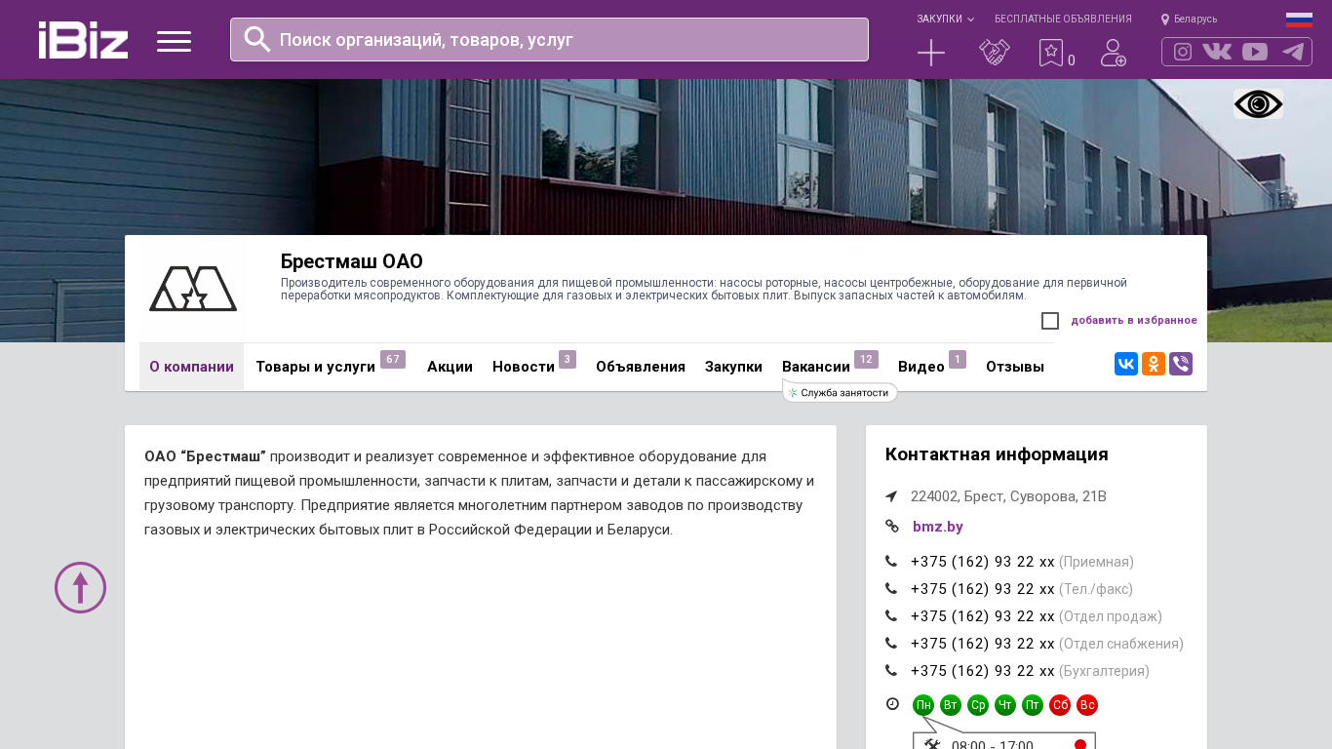Open the hamburger menu
Screen dimensions: 1332x749
point(174,41)
